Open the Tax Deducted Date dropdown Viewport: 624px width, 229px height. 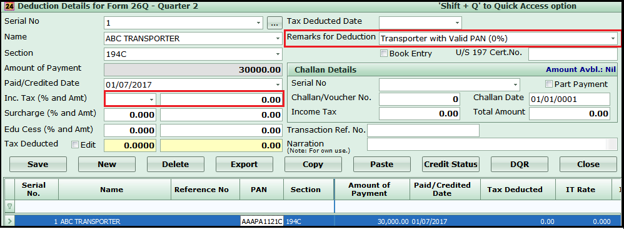(457, 23)
